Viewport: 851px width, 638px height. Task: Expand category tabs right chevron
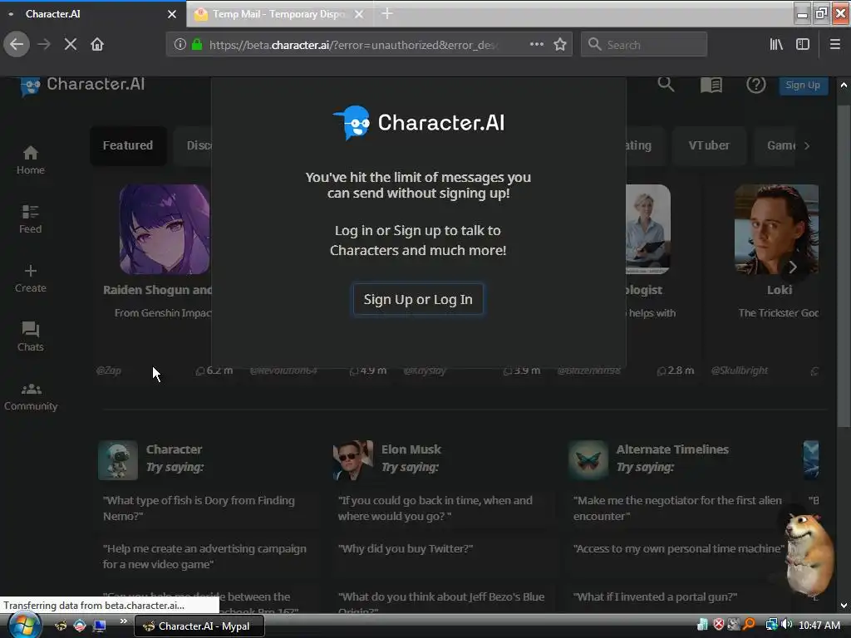(x=807, y=145)
